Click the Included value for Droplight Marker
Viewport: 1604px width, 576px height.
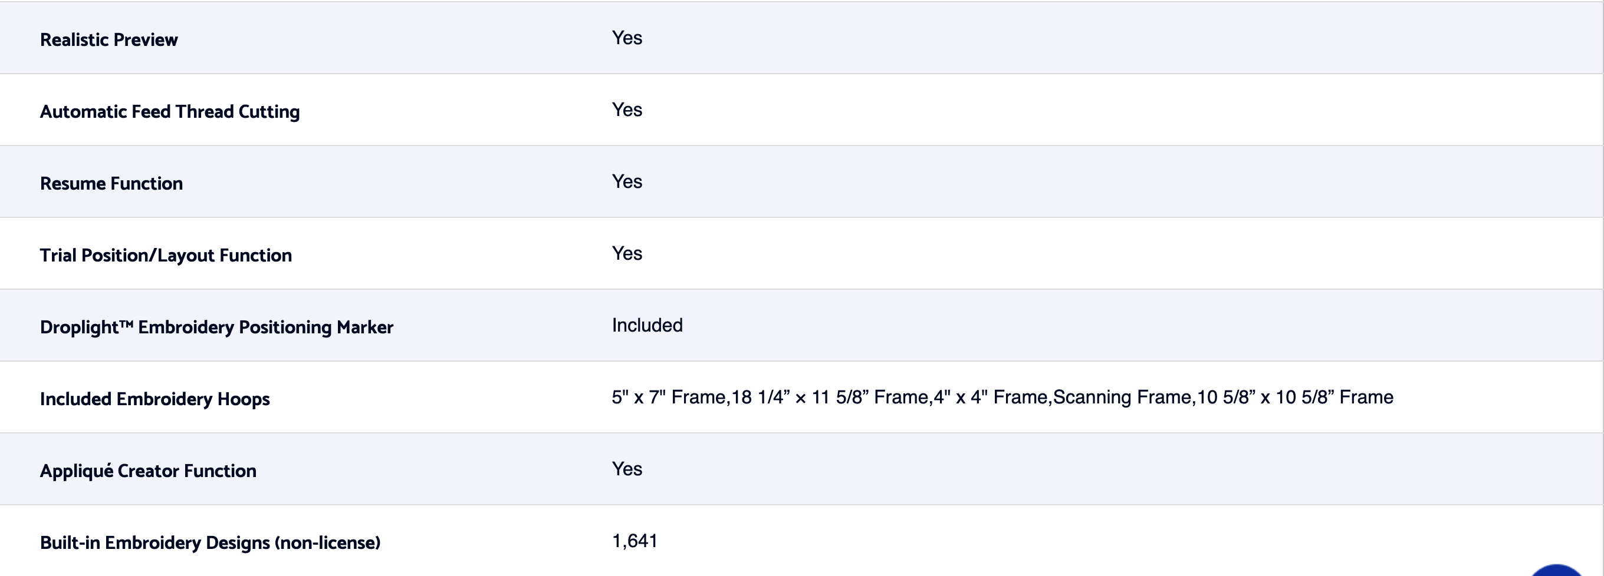pos(647,325)
